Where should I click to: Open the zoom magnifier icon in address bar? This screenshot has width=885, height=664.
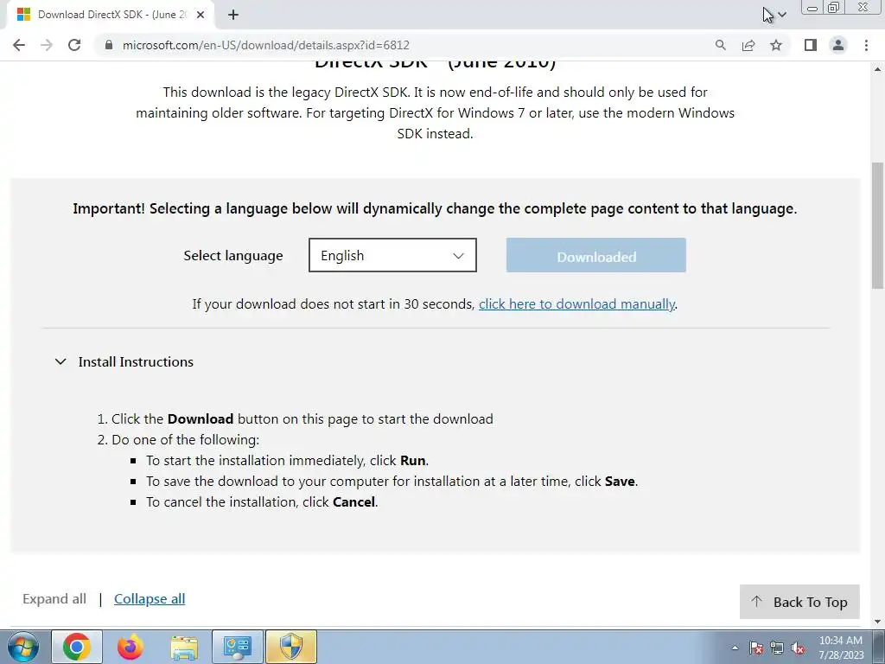click(720, 45)
